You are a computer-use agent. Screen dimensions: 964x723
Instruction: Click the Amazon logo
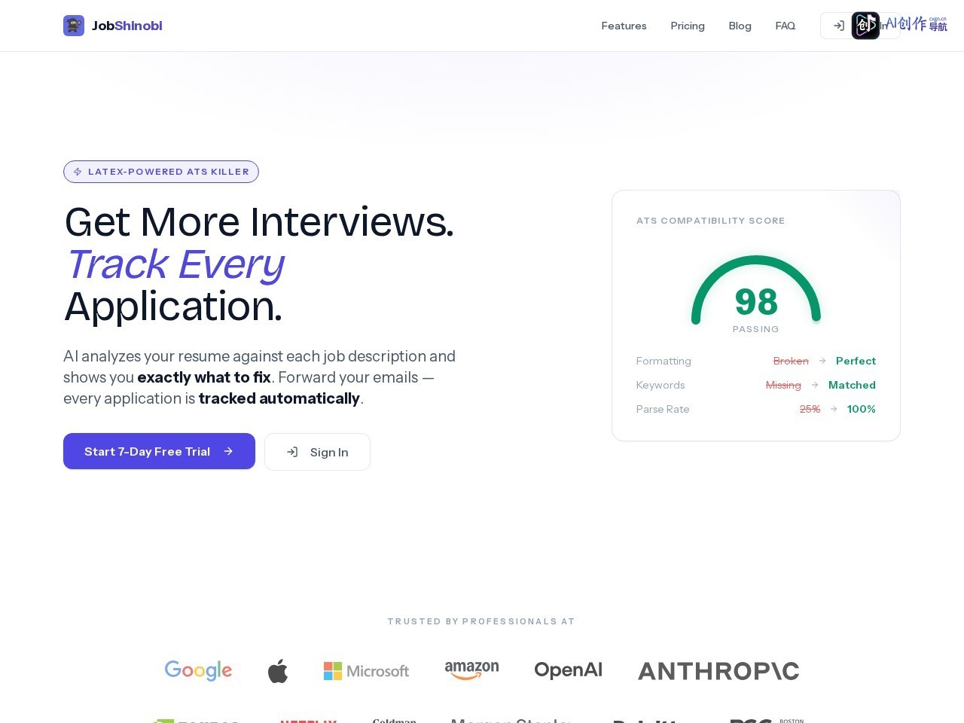[x=471, y=670]
